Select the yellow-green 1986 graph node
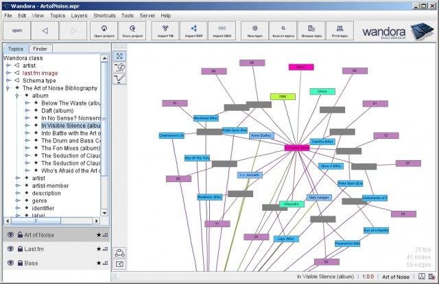 click(283, 96)
